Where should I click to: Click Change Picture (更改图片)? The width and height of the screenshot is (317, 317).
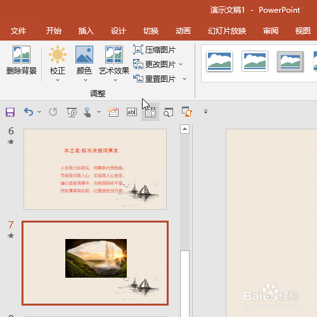[x=155, y=64]
